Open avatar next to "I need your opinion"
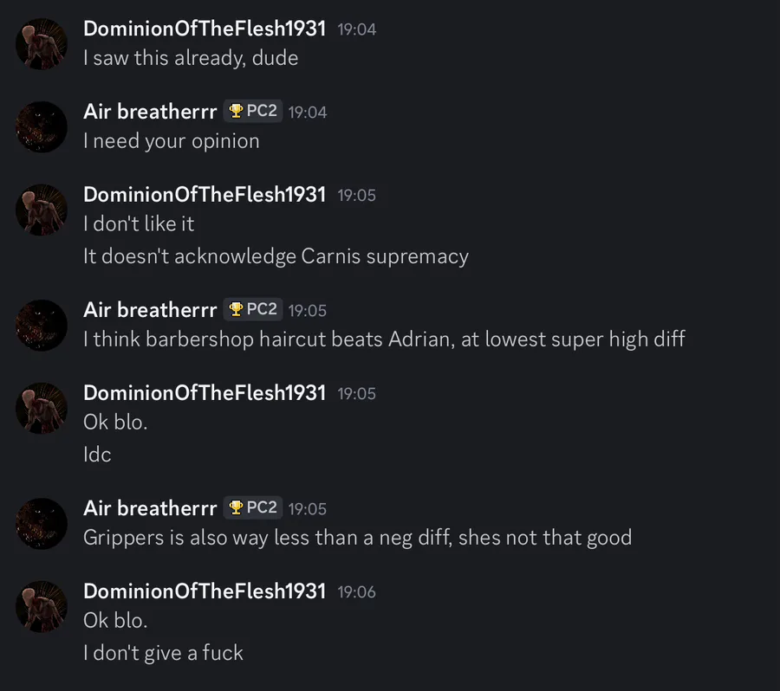Image resolution: width=780 pixels, height=691 pixels. coord(41,126)
